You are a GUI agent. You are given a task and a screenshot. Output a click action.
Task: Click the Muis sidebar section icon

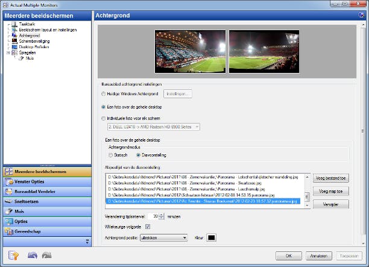9,211
